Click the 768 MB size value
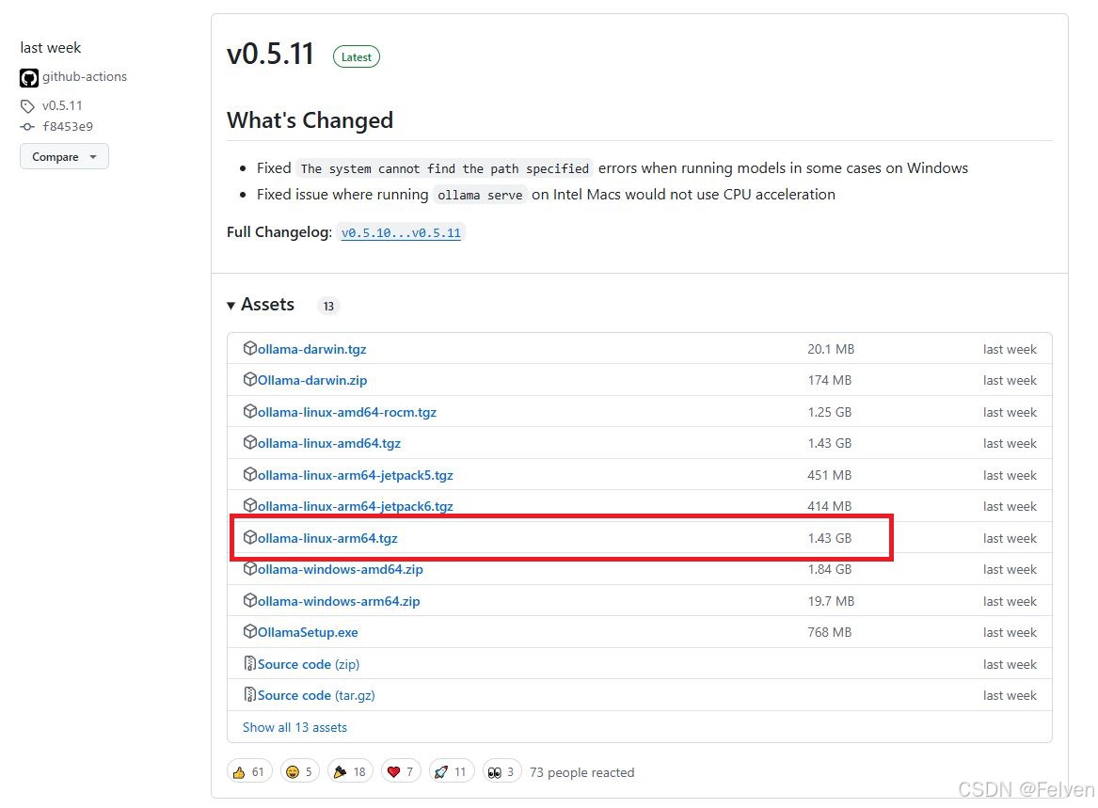The image size is (1098, 808). 829,632
